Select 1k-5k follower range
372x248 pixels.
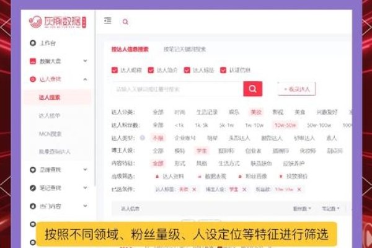click(x=201, y=125)
